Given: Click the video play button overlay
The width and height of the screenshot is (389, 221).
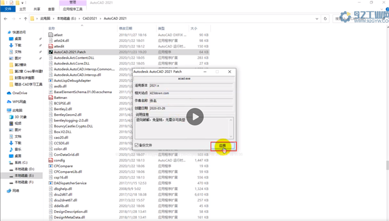Looking at the screenshot, I should click(x=195, y=117).
